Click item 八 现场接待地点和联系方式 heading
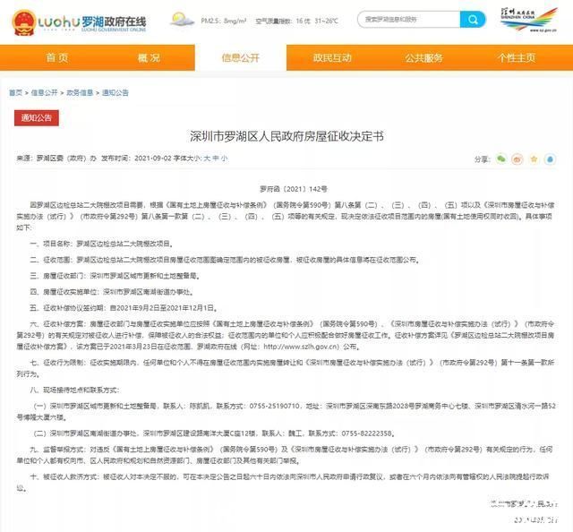Viewport: 573px width, 532px height. tap(75, 390)
